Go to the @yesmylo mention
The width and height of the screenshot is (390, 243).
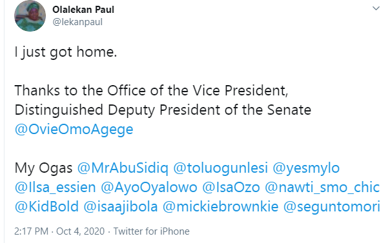pyautogui.click(x=306, y=168)
